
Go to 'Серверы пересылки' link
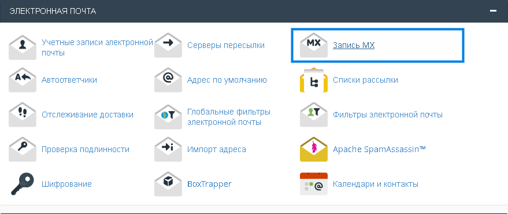point(226,45)
